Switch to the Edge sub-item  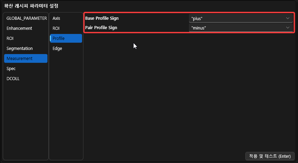pyautogui.click(x=57, y=48)
